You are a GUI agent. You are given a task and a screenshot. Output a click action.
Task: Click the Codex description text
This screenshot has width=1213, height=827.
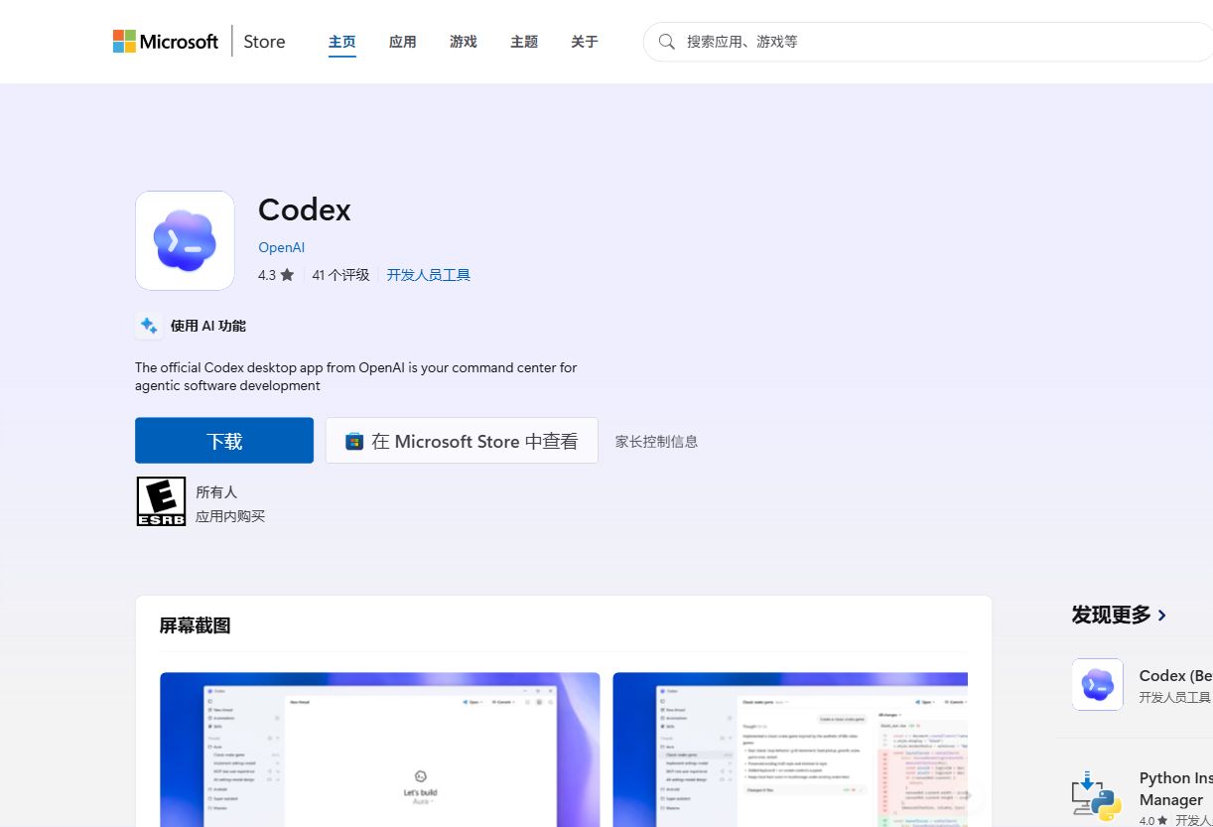(x=355, y=376)
